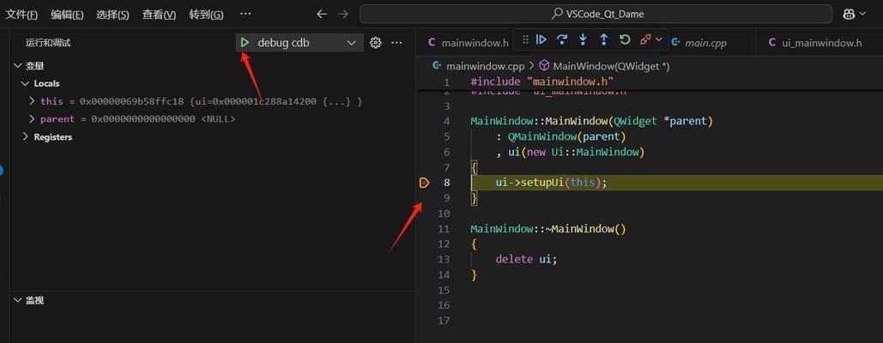Click the Step Out debug icon
883x343 pixels.
pyautogui.click(x=604, y=39)
